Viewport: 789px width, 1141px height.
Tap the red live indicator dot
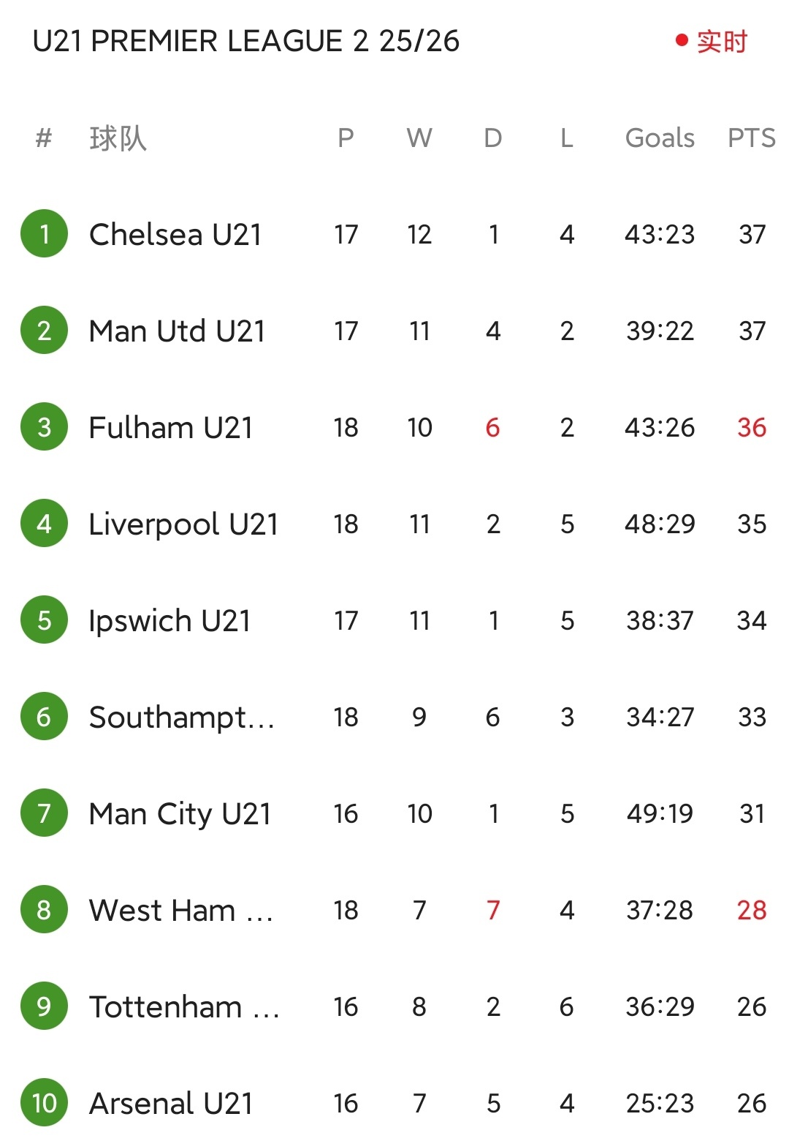(x=682, y=41)
